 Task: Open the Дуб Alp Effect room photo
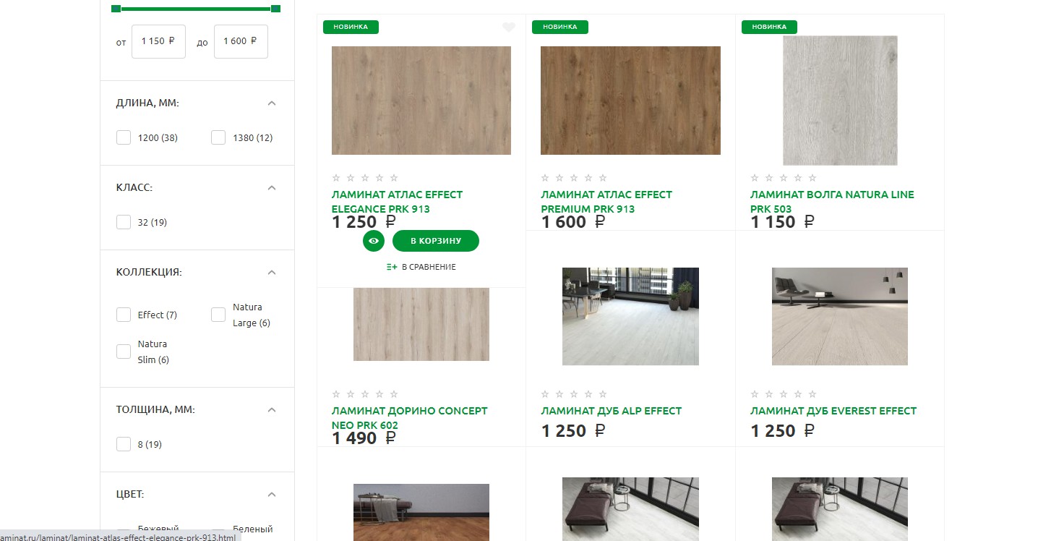[630, 316]
